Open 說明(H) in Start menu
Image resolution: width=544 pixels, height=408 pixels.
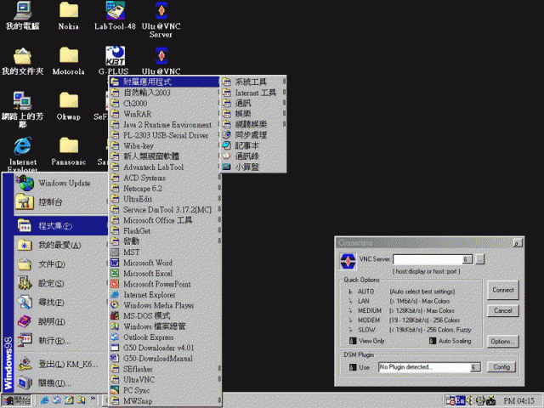pos(61,321)
